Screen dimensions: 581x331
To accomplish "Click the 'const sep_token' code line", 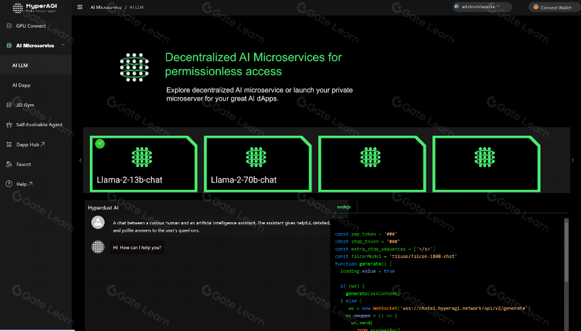I will pos(365,234).
